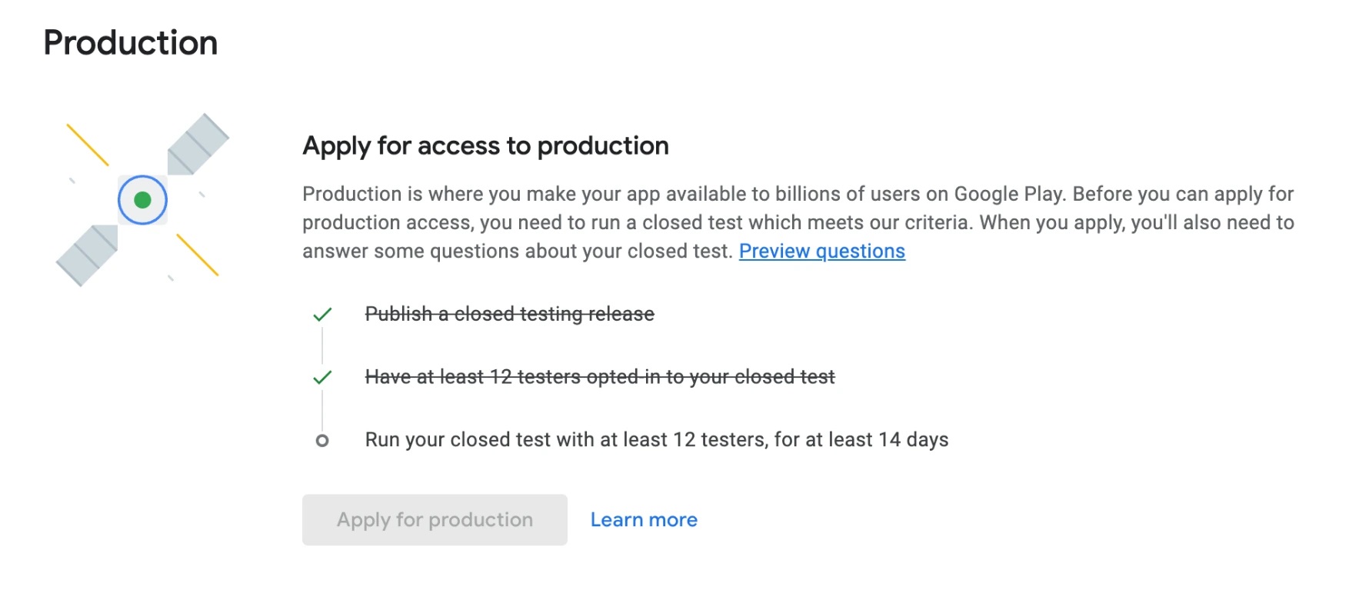The image size is (1359, 590).
Task: Click the yellow line below-right of the satellite
Action: point(198,255)
